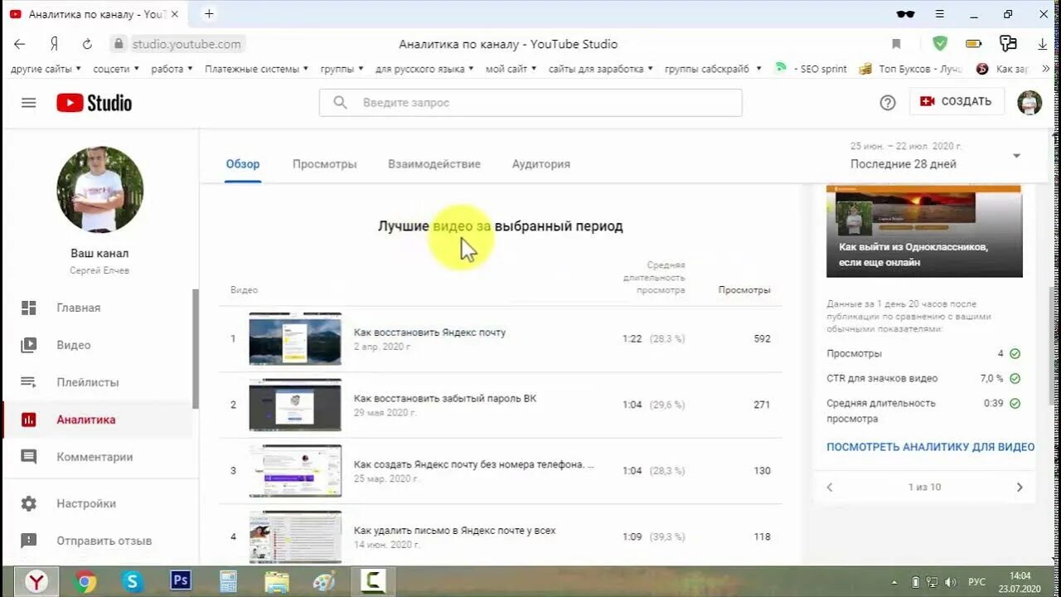Image resolution: width=1061 pixels, height=597 pixels.
Task: Expand группы сабскрайб bookmarks folder
Action: pos(713,69)
